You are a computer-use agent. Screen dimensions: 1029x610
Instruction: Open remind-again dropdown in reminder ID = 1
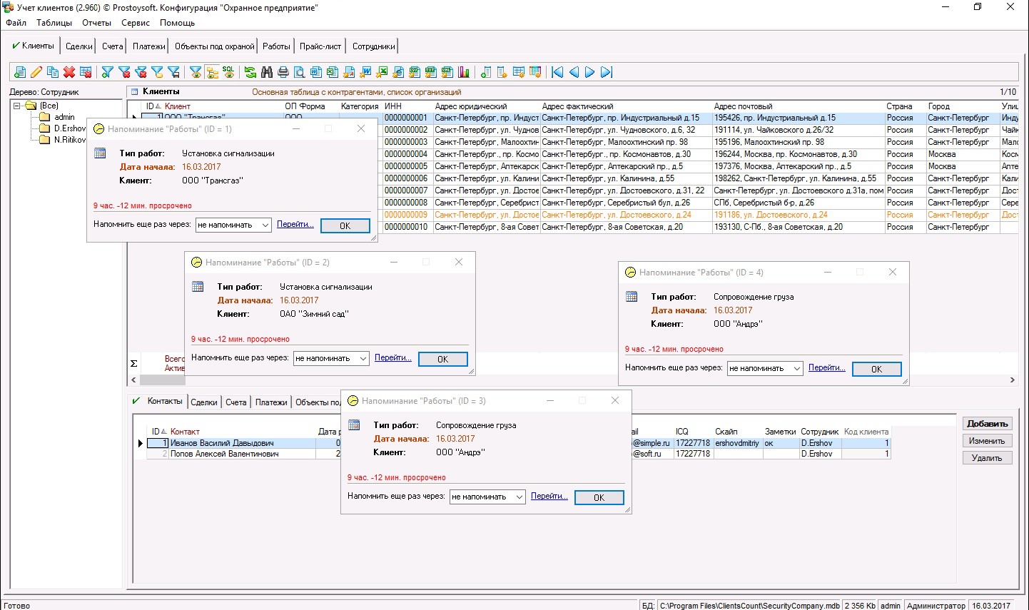pyautogui.click(x=265, y=225)
